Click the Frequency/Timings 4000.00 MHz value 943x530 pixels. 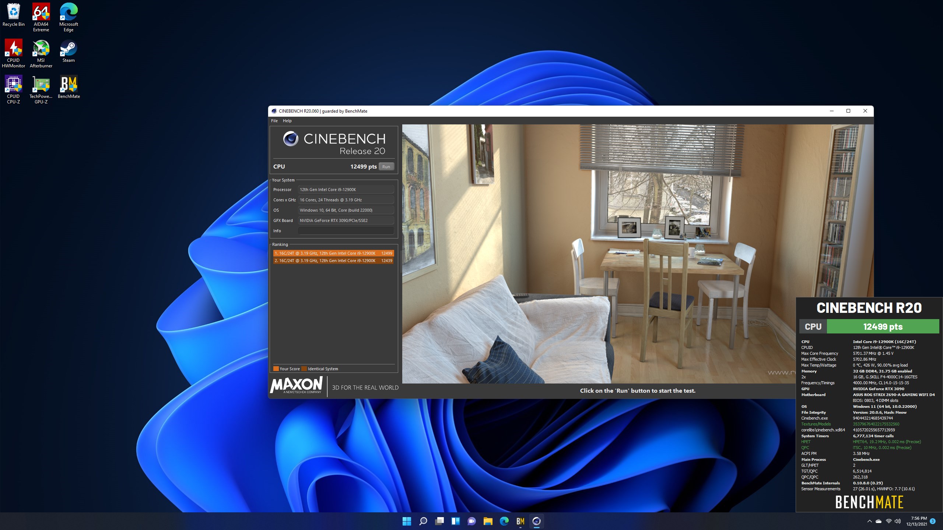[881, 383]
